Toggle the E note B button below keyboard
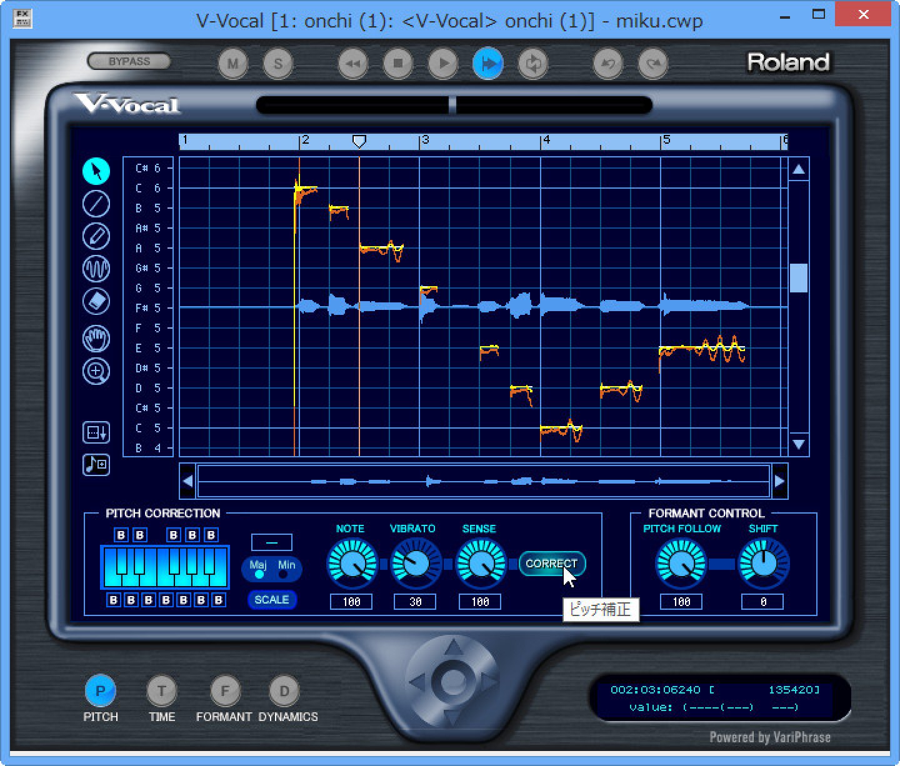The height and width of the screenshot is (766, 900). [x=148, y=600]
